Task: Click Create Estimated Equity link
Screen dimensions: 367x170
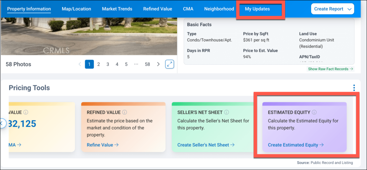Action: coord(296,145)
